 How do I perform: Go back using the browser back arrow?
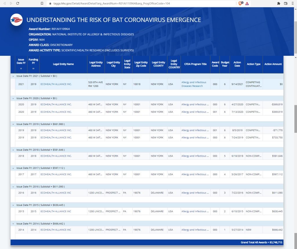point(5,3)
